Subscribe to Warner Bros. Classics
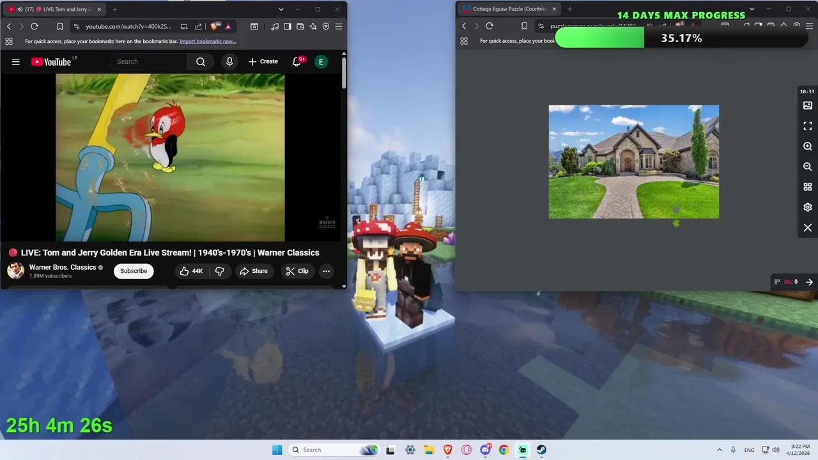 134,271
